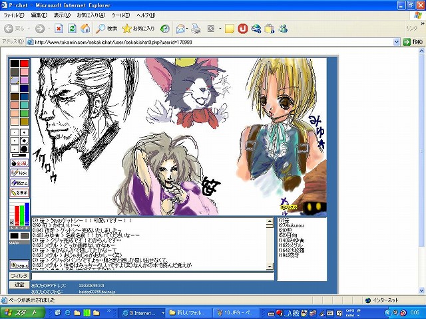
Task: Click the green icon in quick launch
Action: click(x=87, y=313)
